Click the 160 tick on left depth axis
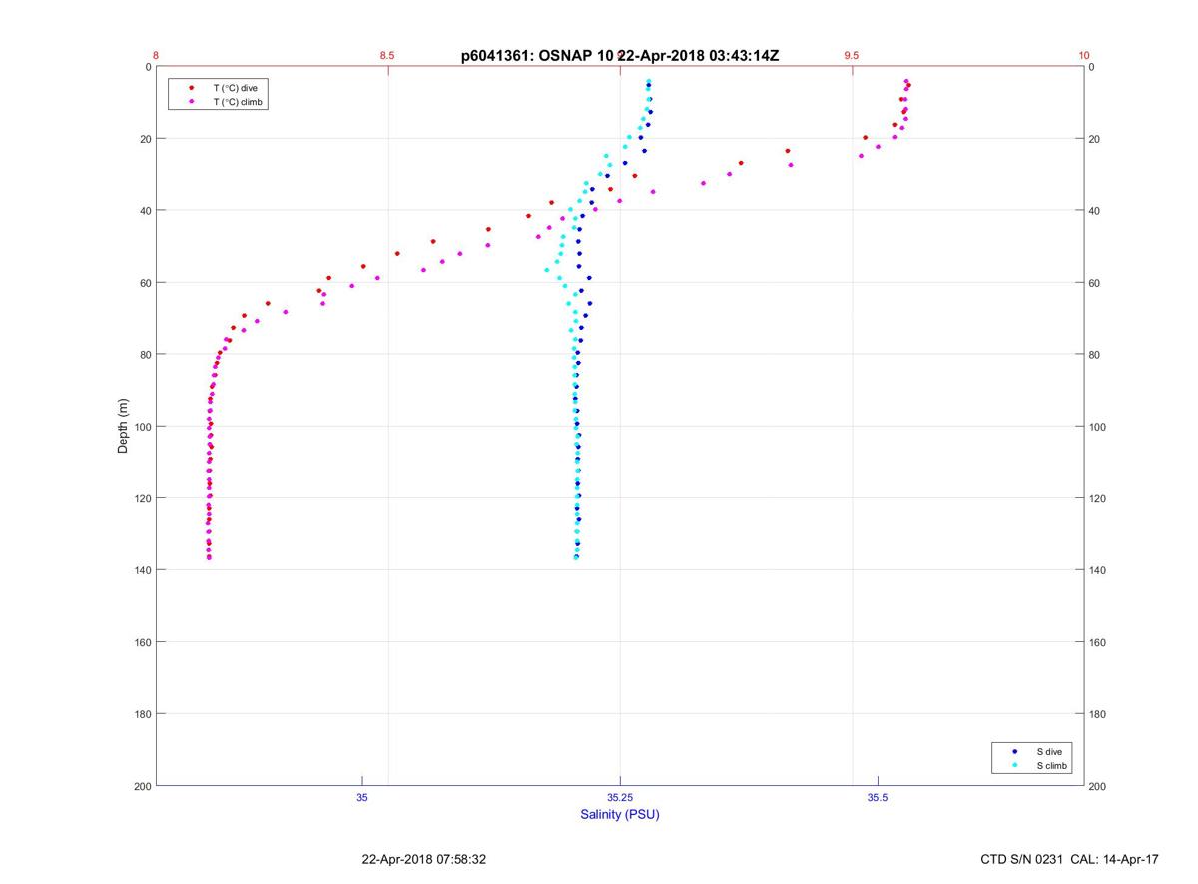Viewport: 1198px width, 884px height. tap(143, 642)
